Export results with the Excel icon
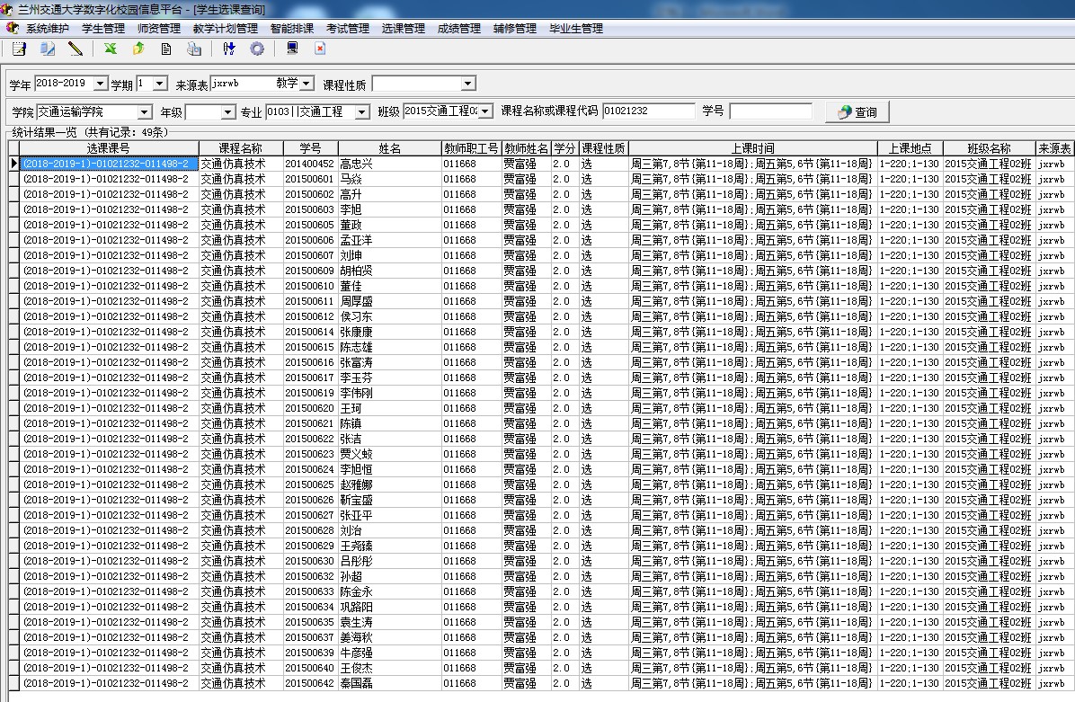The height and width of the screenshot is (702, 1075). coord(110,49)
